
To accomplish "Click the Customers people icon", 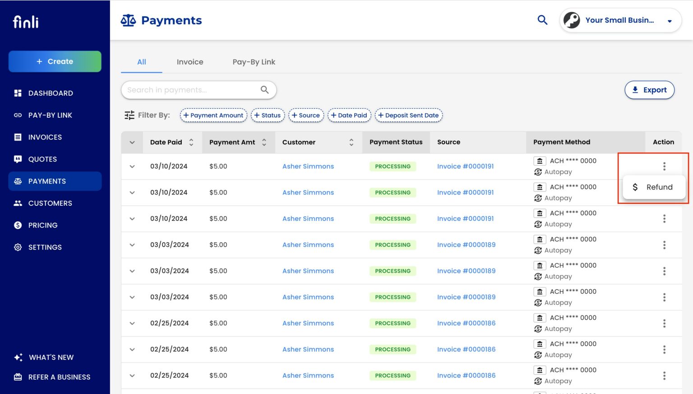I will (18, 203).
